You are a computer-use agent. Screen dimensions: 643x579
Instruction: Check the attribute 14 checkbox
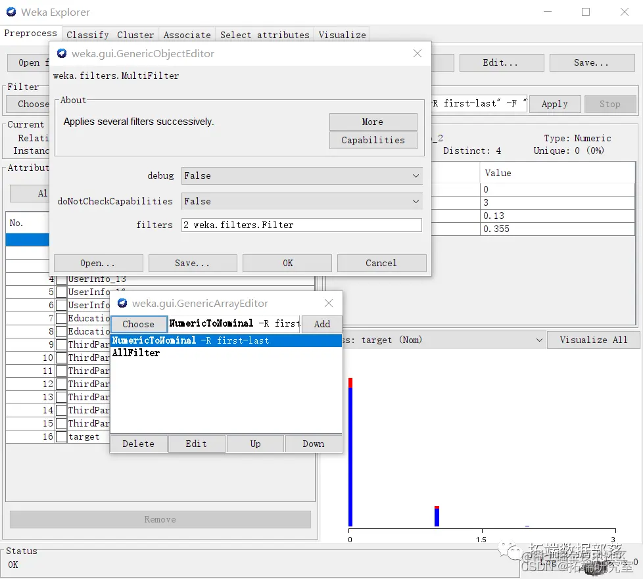pyautogui.click(x=61, y=411)
